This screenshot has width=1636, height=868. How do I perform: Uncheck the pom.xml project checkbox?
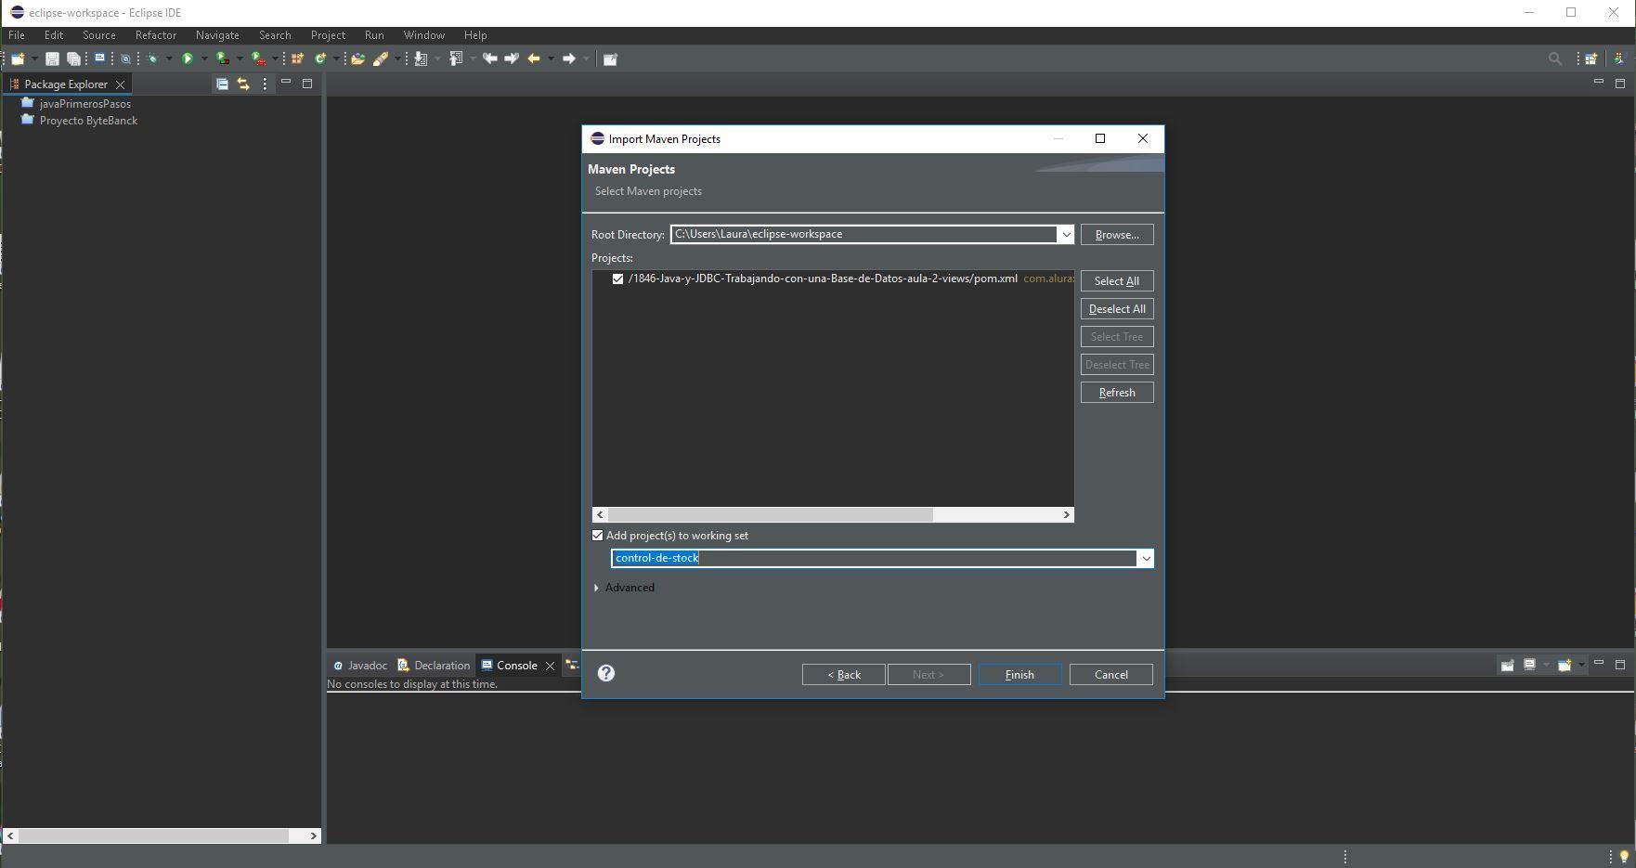point(617,279)
